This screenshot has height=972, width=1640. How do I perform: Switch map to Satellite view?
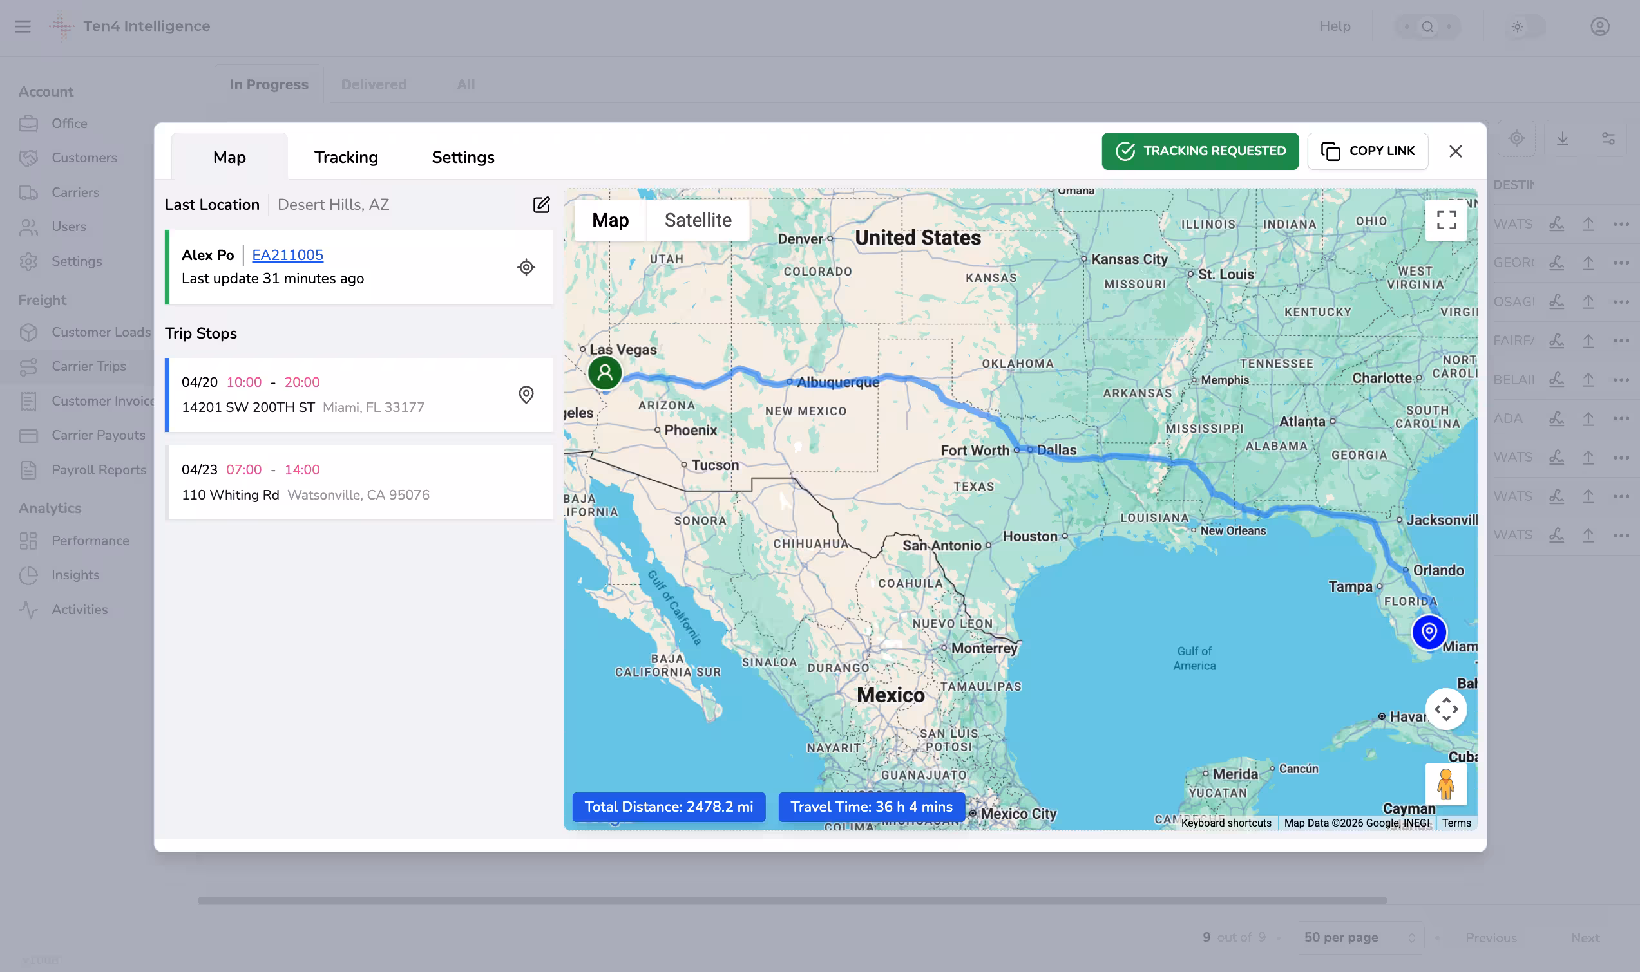(698, 220)
